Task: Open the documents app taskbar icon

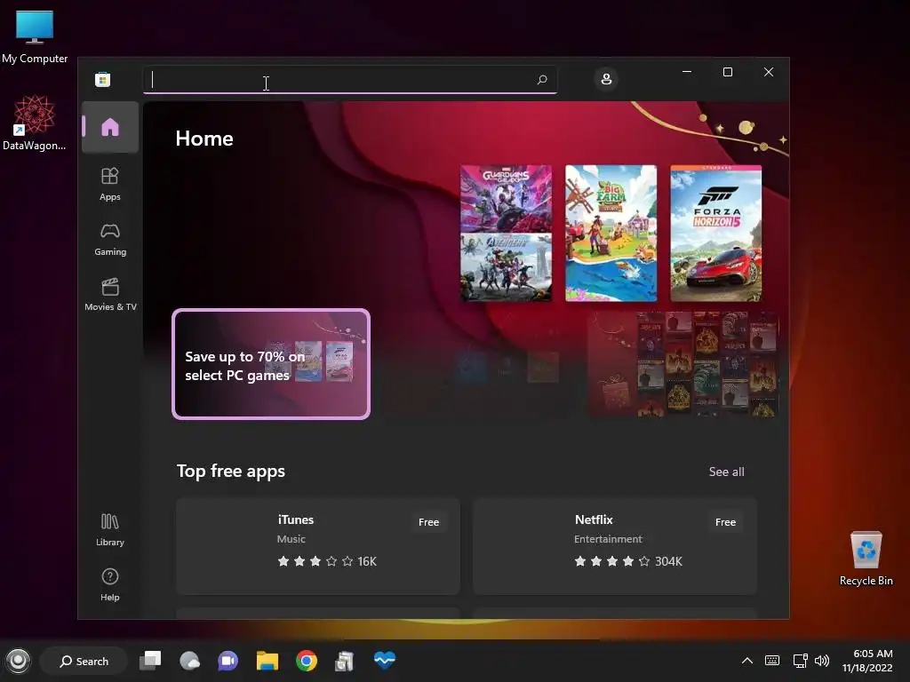Action: [x=345, y=661]
